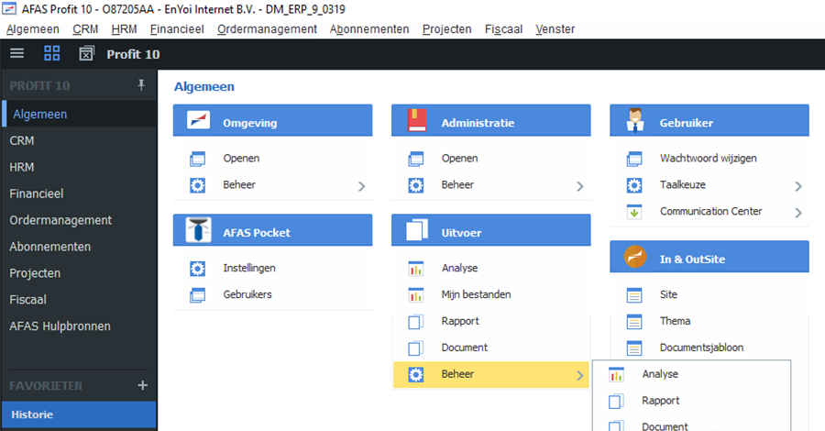Click the chart icon beside Uitvoer Analyse
825x431 pixels.
pyautogui.click(x=415, y=269)
